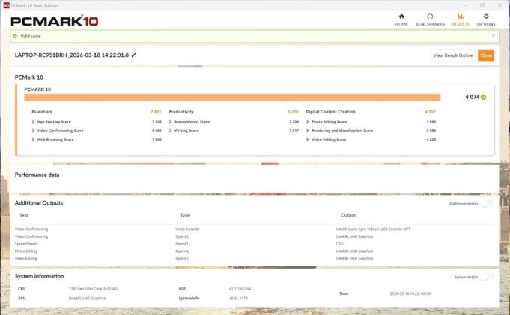This screenshot has width=510, height=315.
Task: Click the green checkmark beside score 4 074
Action: [x=484, y=97]
